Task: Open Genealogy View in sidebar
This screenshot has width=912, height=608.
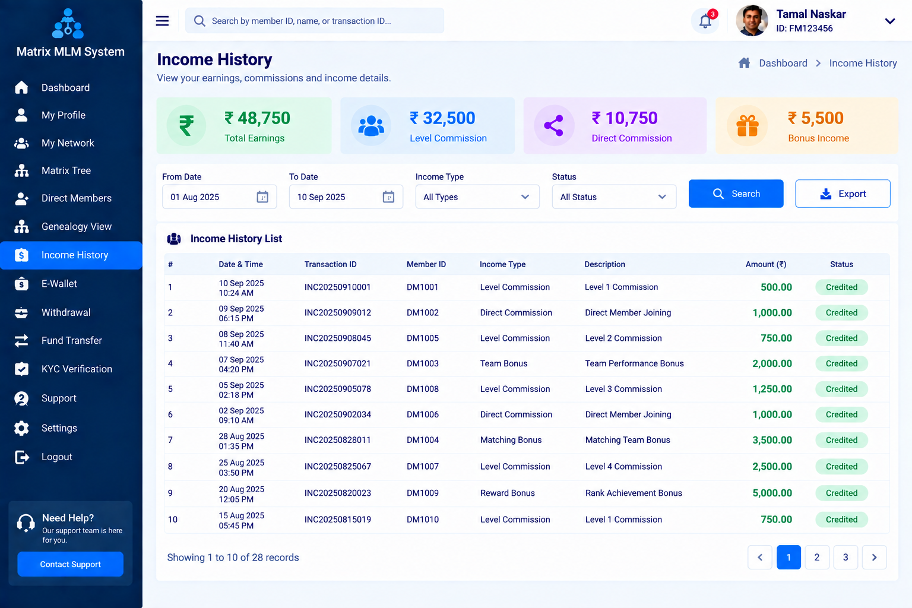Action: [x=71, y=227]
